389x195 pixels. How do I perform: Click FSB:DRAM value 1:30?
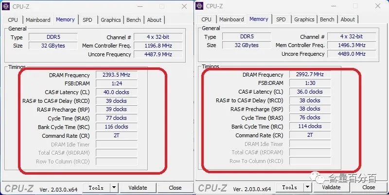(310, 83)
